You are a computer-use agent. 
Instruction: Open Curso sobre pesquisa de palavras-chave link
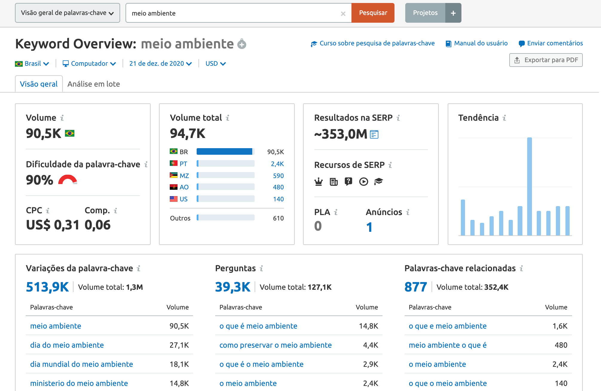click(x=373, y=43)
